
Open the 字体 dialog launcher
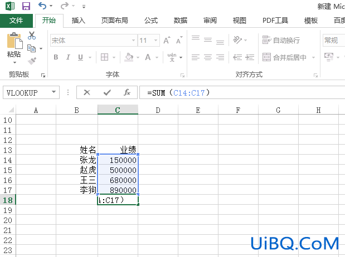pyautogui.click(x=182, y=75)
